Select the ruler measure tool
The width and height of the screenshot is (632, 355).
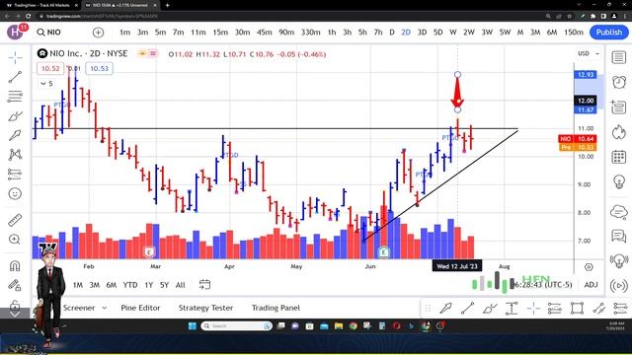(x=16, y=221)
